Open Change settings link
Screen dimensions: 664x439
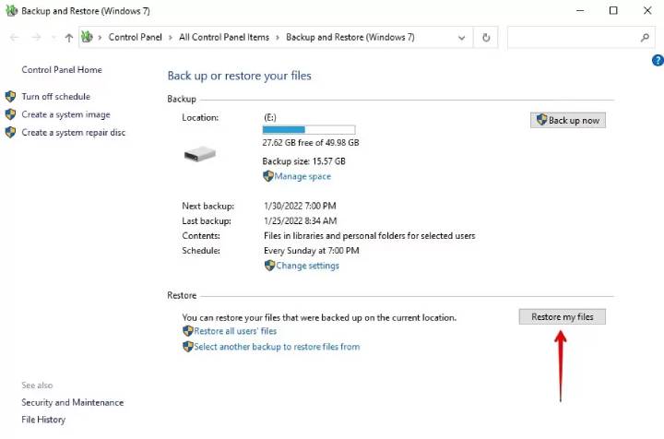pos(307,266)
